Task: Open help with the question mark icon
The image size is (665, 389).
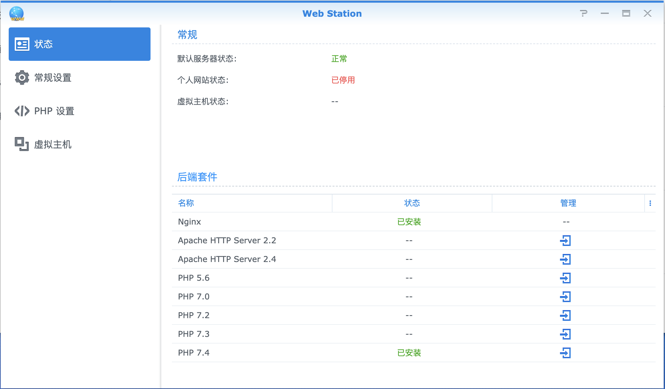Action: click(x=584, y=13)
